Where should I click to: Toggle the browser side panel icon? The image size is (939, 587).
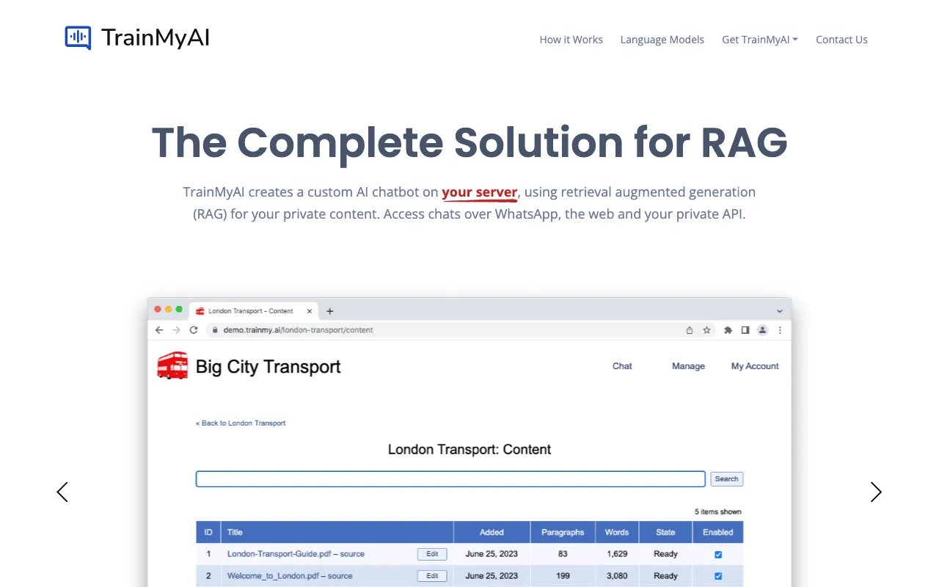pyautogui.click(x=745, y=330)
